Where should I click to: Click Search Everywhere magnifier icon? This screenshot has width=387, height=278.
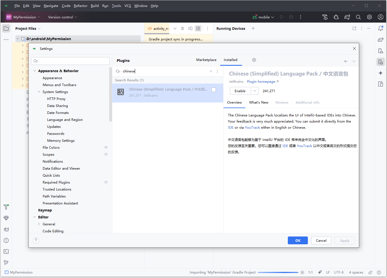pos(358,17)
